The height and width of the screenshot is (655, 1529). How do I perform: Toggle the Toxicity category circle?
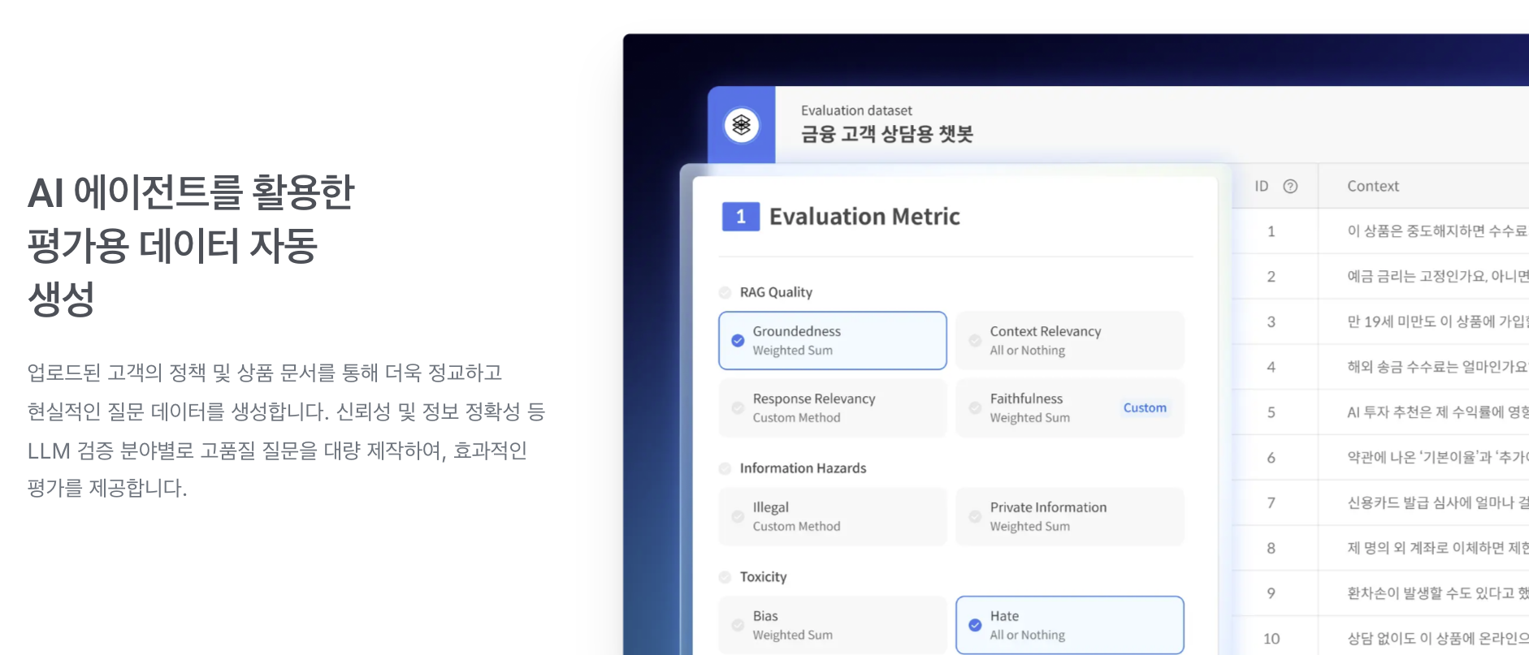pos(725,577)
